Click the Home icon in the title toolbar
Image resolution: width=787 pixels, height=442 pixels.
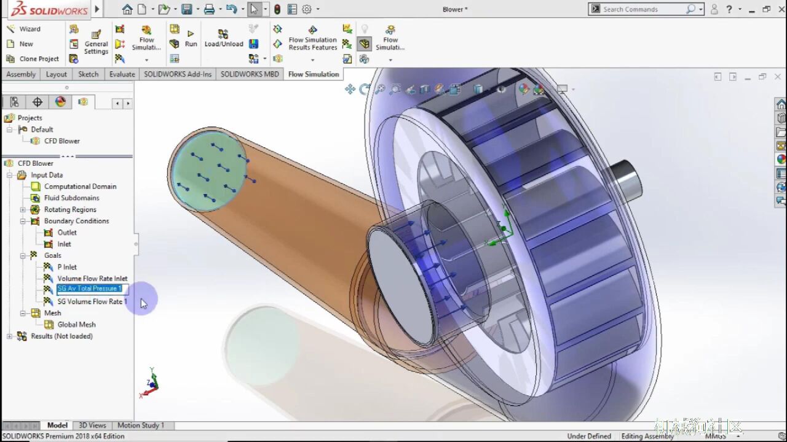tap(127, 9)
